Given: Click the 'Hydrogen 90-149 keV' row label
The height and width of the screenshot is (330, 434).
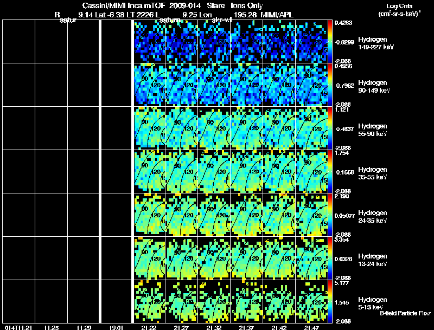Looking at the screenshot, I should tap(374, 87).
